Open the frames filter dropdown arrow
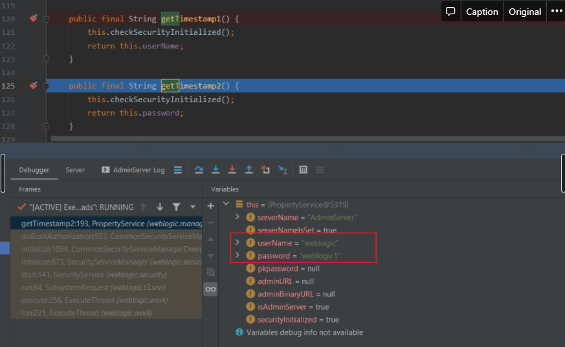The height and width of the screenshot is (347, 565). click(193, 207)
